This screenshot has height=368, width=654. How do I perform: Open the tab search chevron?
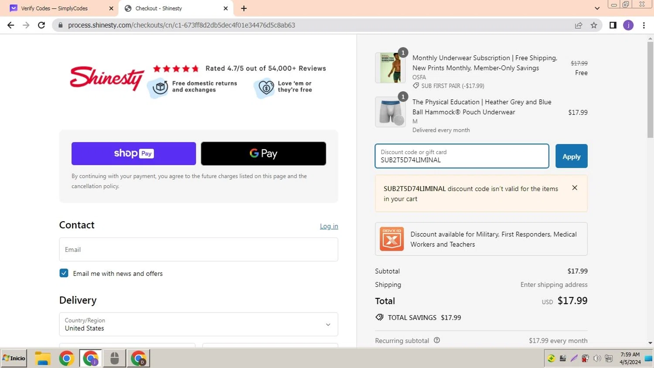(x=597, y=8)
